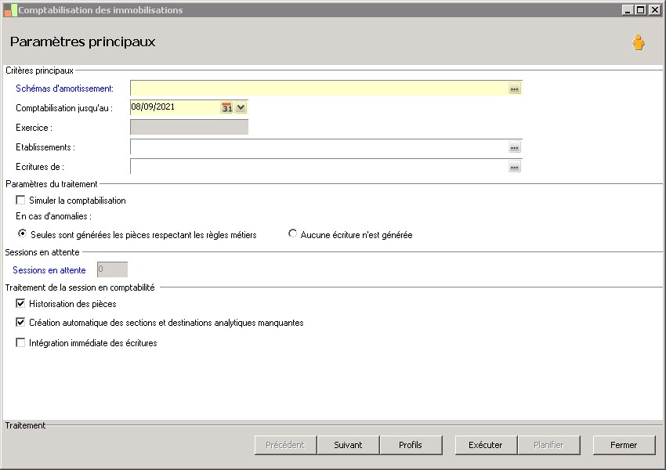Uncheck Historisation des pièces
This screenshot has width=666, height=470.
(x=21, y=304)
